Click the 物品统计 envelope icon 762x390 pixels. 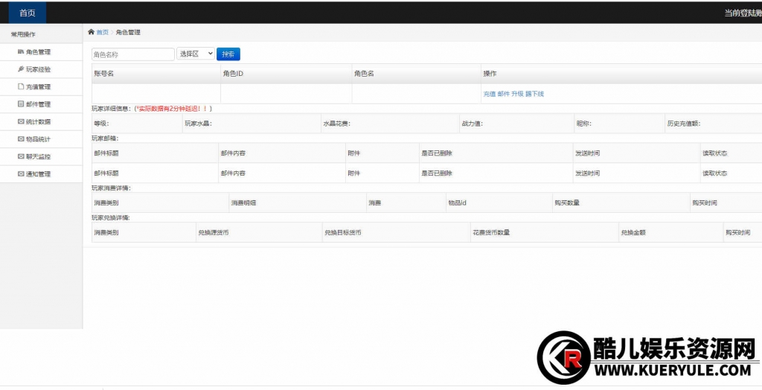tap(21, 139)
